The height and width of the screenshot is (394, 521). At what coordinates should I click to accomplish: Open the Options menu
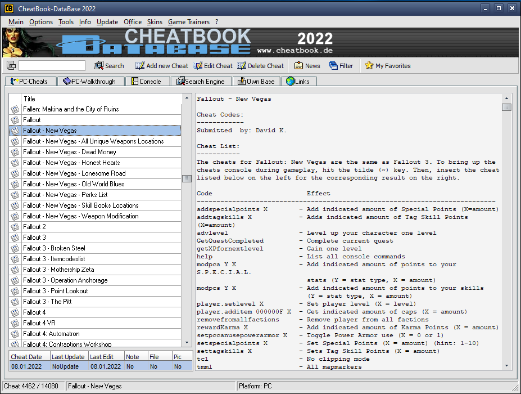pos(41,22)
